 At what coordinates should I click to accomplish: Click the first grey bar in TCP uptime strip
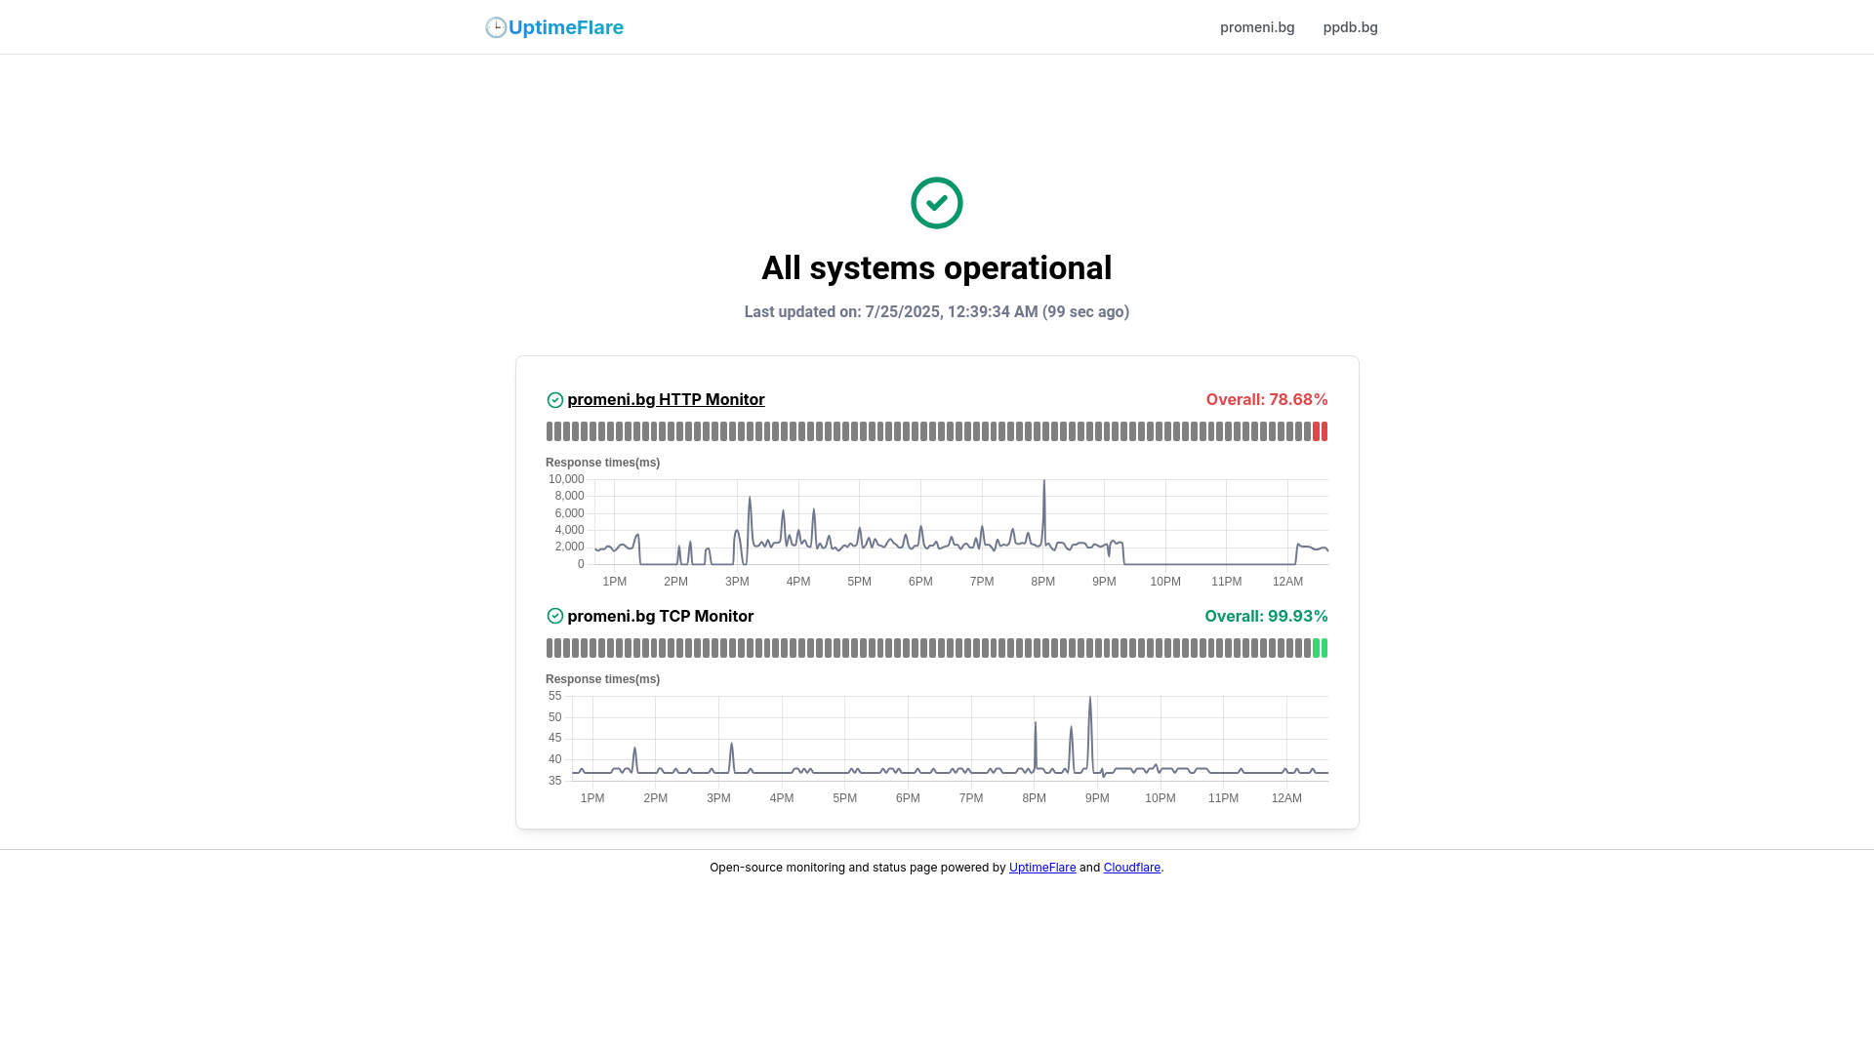pyautogui.click(x=550, y=648)
